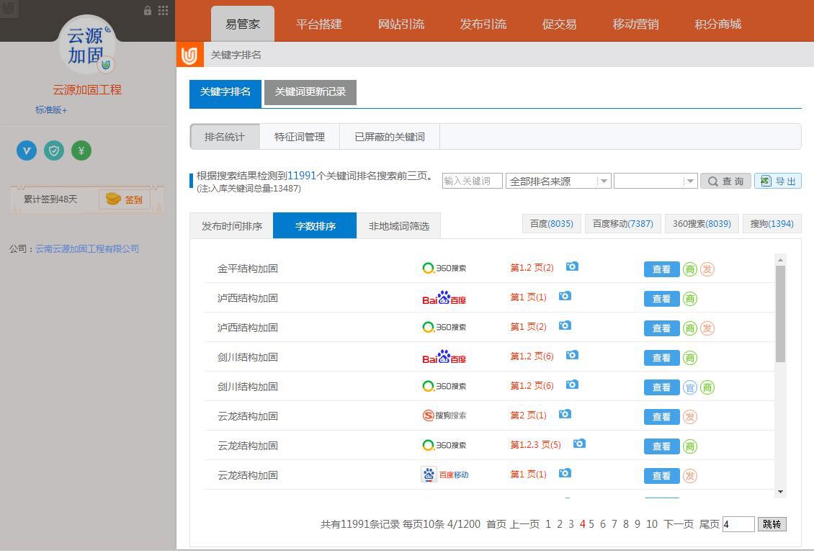This screenshot has width=814, height=553.
Task: Open snapshot camera for 金平结构加固 row
Action: pos(572,266)
